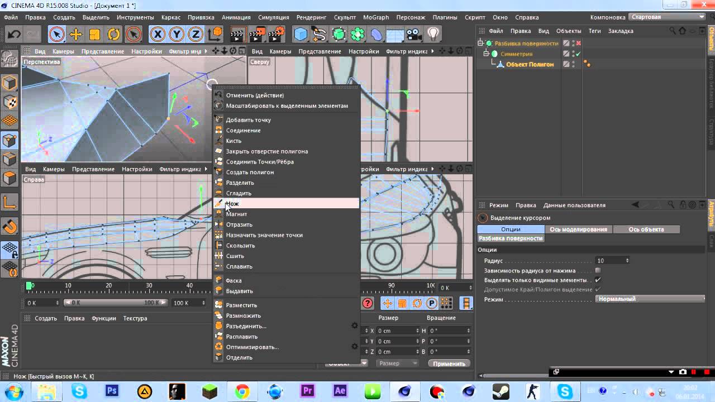Viewport: 715px width, 402px height.
Task: Toggle the magnet snap icon in left sidebar
Action: [x=9, y=227]
